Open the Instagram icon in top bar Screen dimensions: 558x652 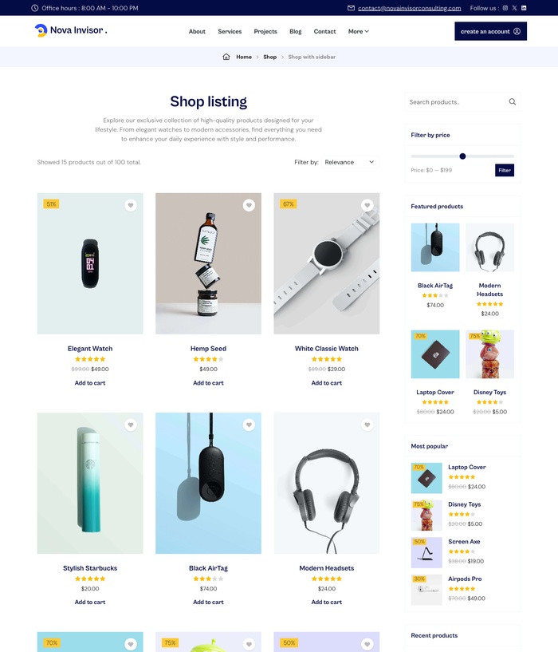click(505, 8)
